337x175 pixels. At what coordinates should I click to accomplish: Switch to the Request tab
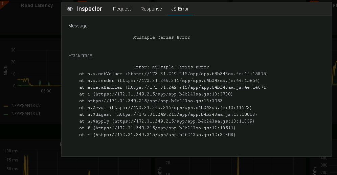click(122, 9)
